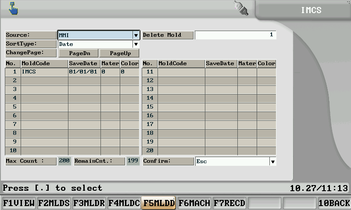The width and height of the screenshot is (351, 210).
Task: Click the Confirm label
Action: [168, 161]
